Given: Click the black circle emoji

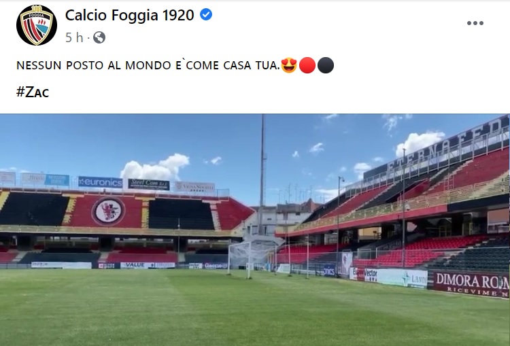Looking at the screenshot, I should (326, 65).
